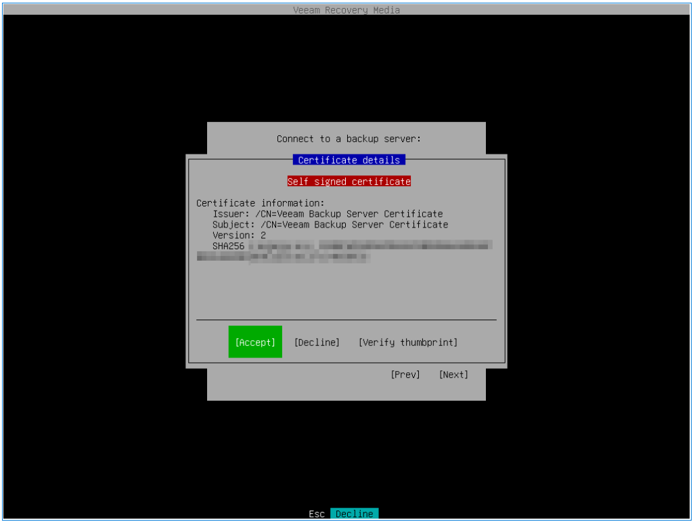
Task: Decline the certificate in the dialog
Action: [x=317, y=343]
